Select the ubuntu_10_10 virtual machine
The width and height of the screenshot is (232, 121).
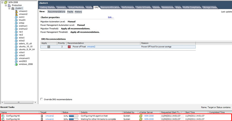(26, 46)
